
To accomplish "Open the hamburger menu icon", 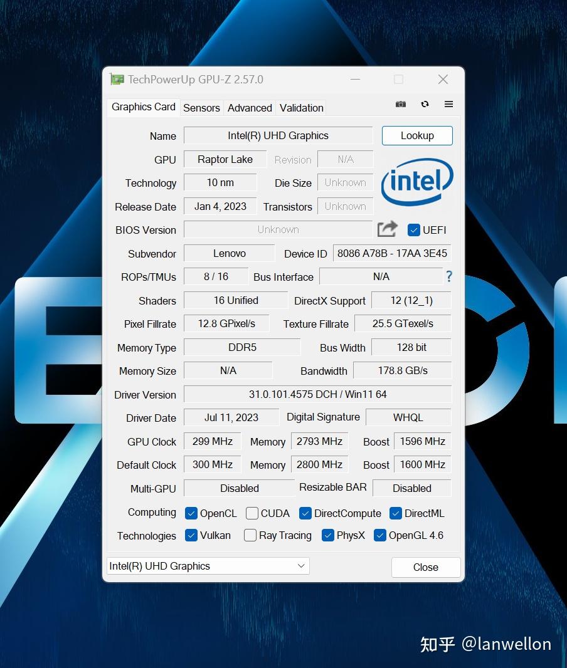I will [x=448, y=105].
